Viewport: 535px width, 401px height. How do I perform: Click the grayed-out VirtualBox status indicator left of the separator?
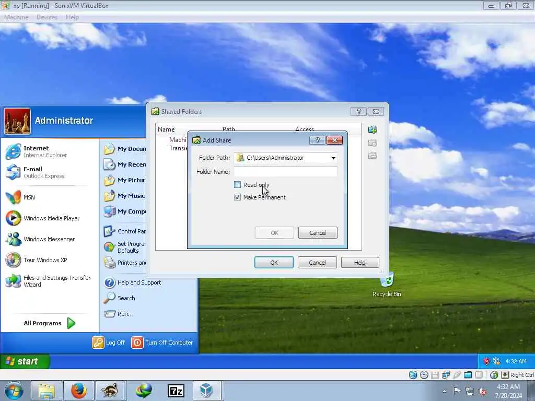[479, 375]
